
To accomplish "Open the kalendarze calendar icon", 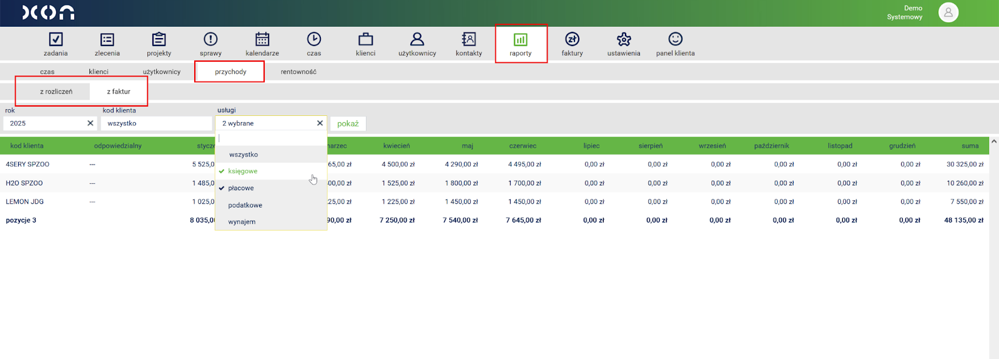I will click(262, 40).
